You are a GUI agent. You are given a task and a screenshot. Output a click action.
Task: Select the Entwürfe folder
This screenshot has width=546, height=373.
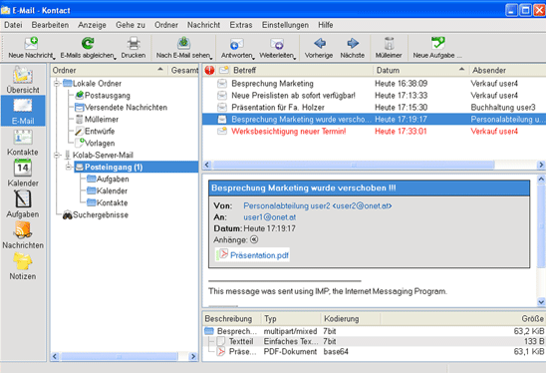coord(95,131)
